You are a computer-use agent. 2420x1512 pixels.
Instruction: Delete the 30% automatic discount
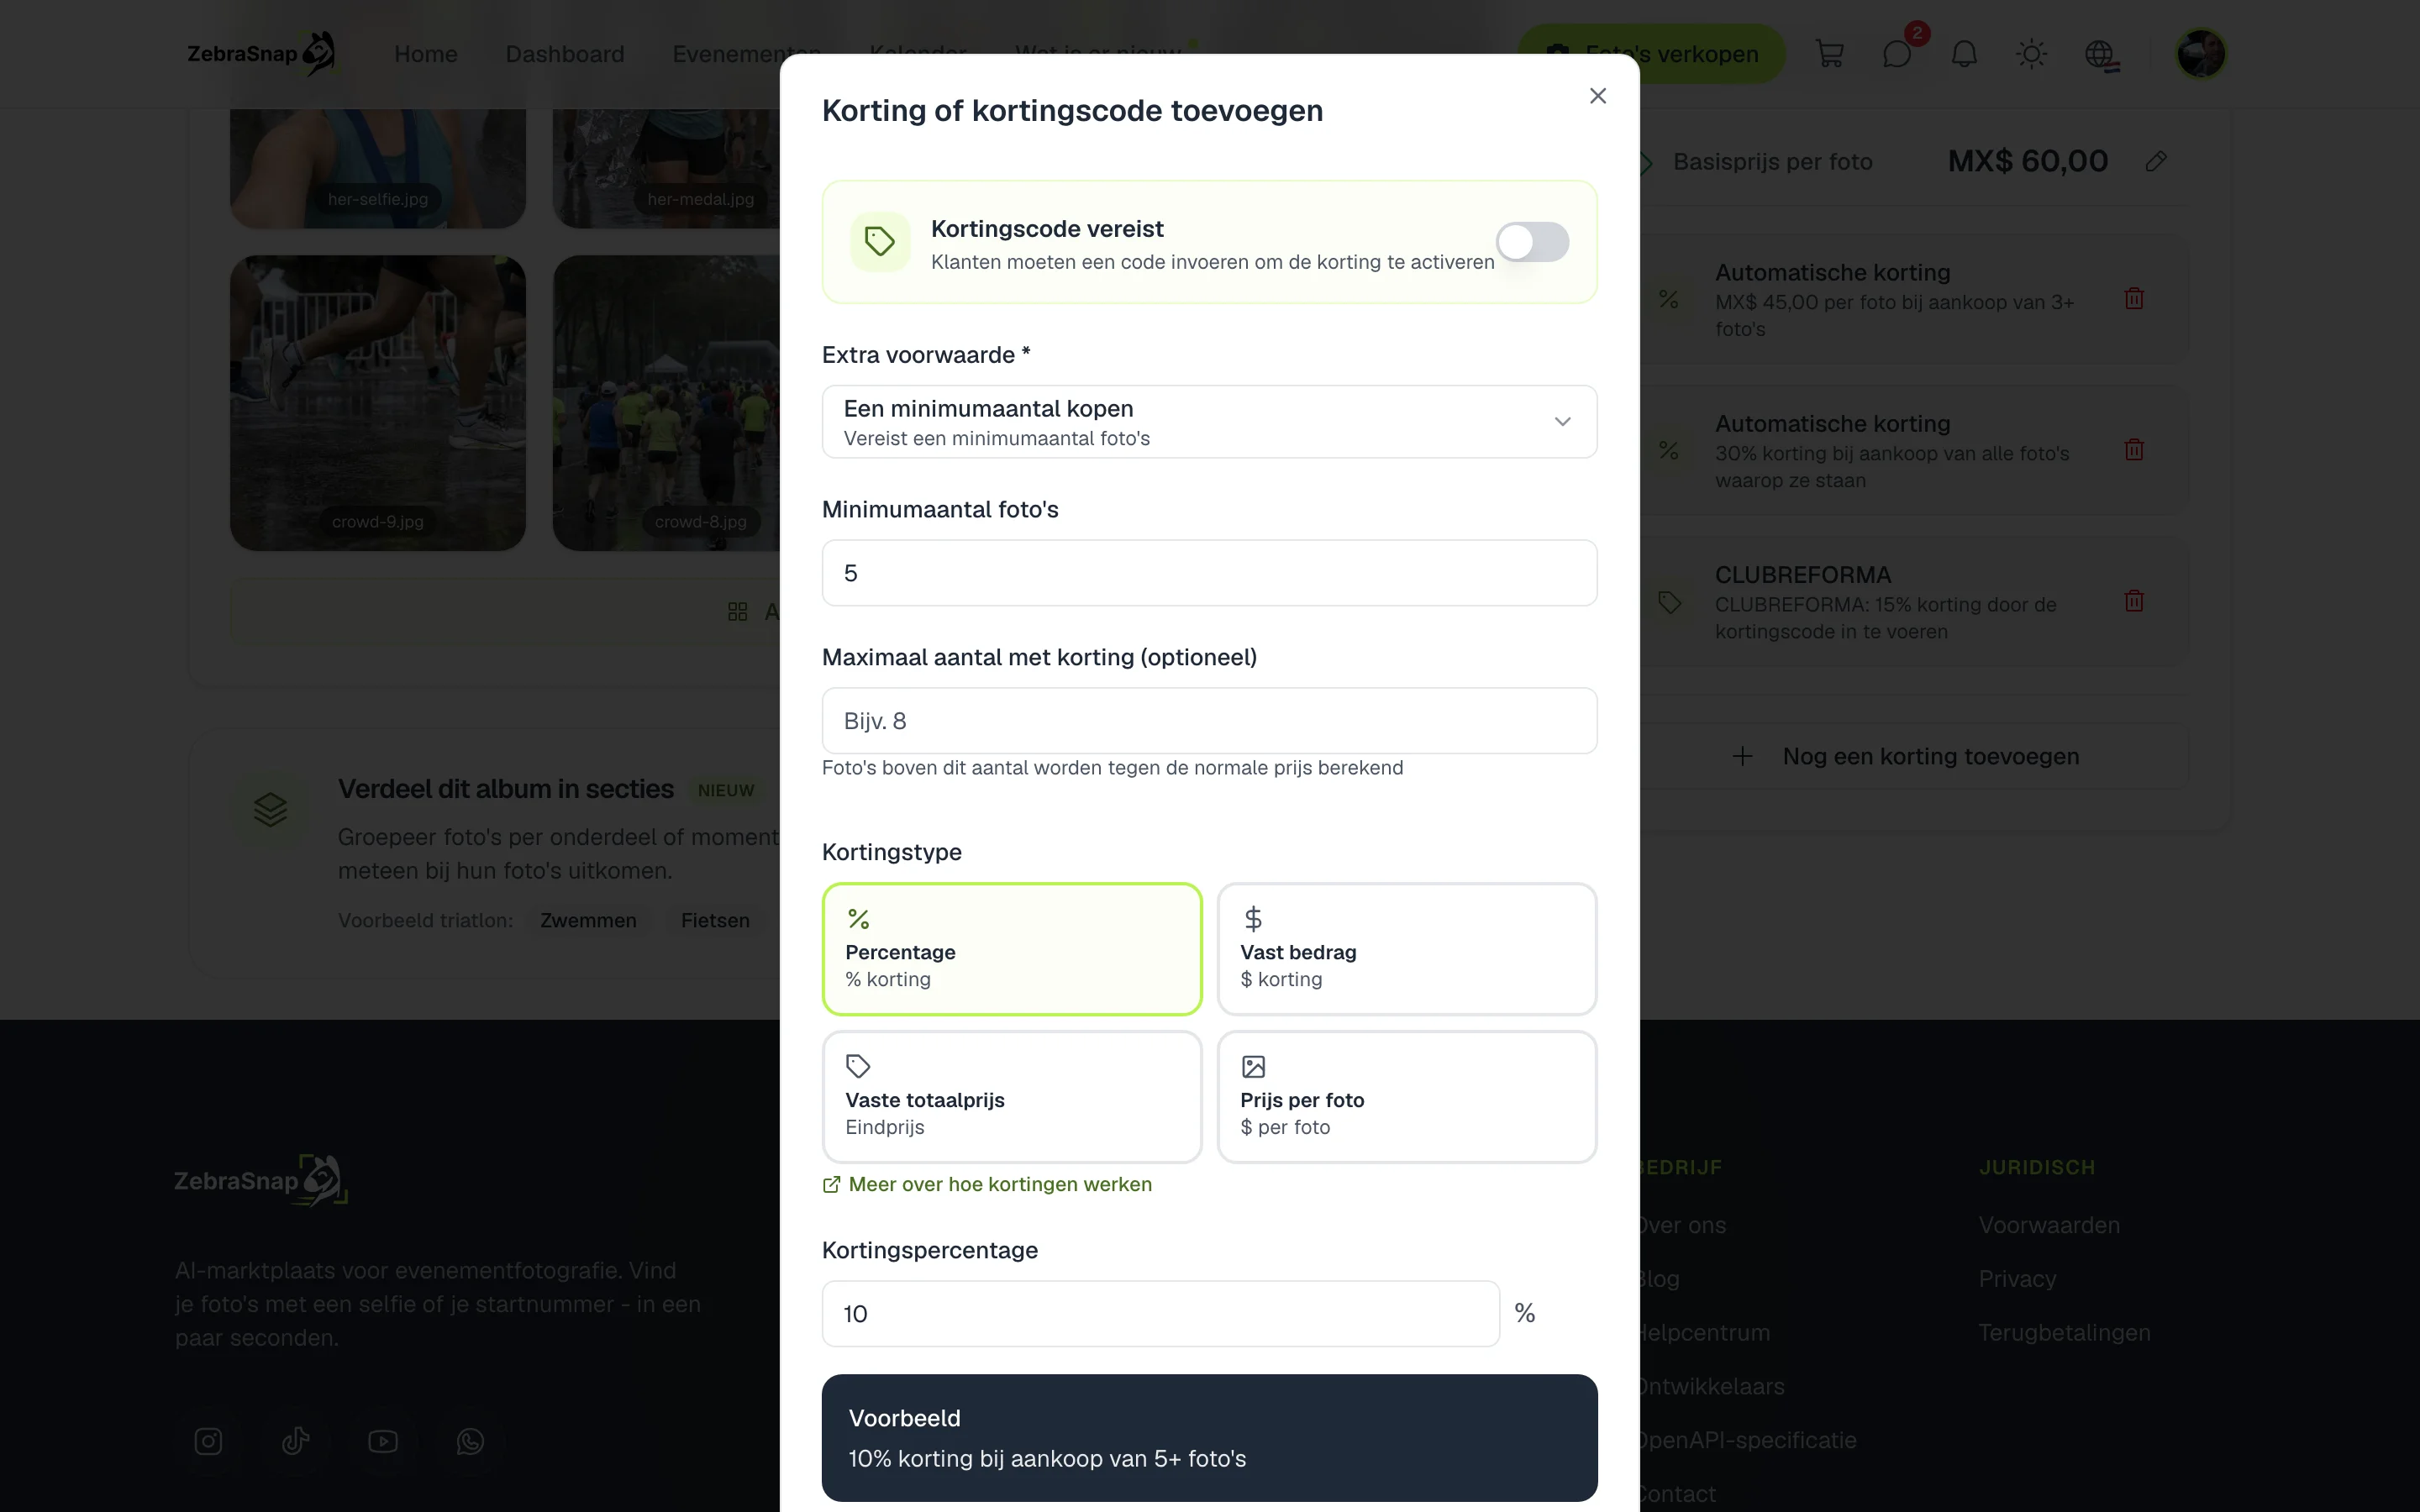pos(2134,450)
